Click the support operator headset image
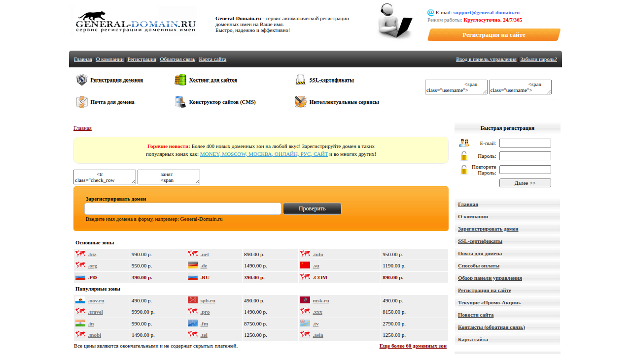The width and height of the screenshot is (631, 354). (x=396, y=22)
